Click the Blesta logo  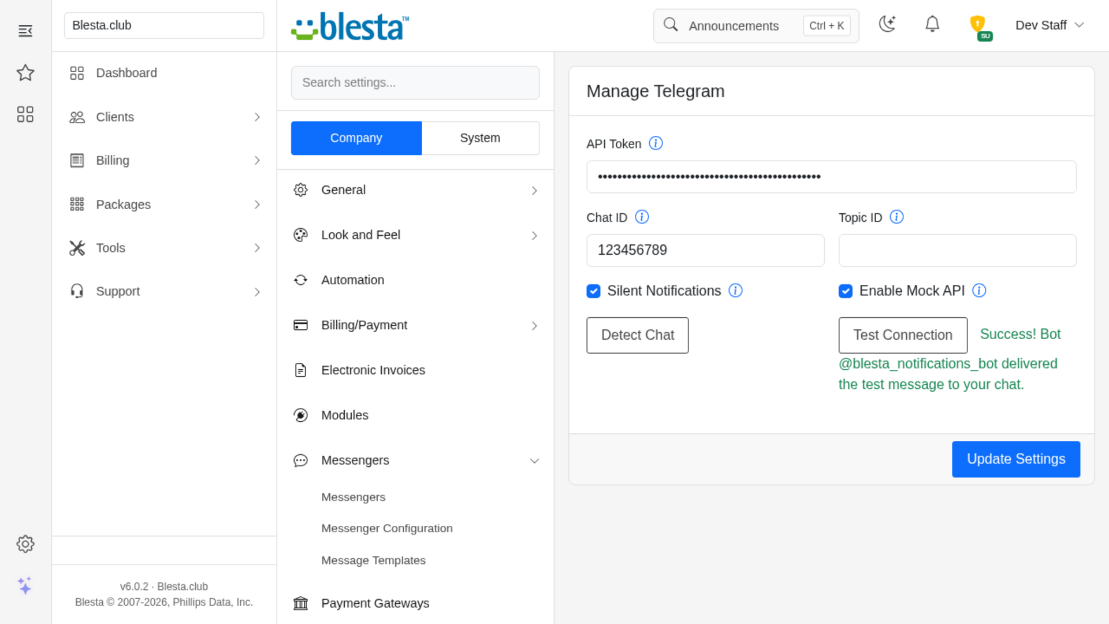(350, 27)
